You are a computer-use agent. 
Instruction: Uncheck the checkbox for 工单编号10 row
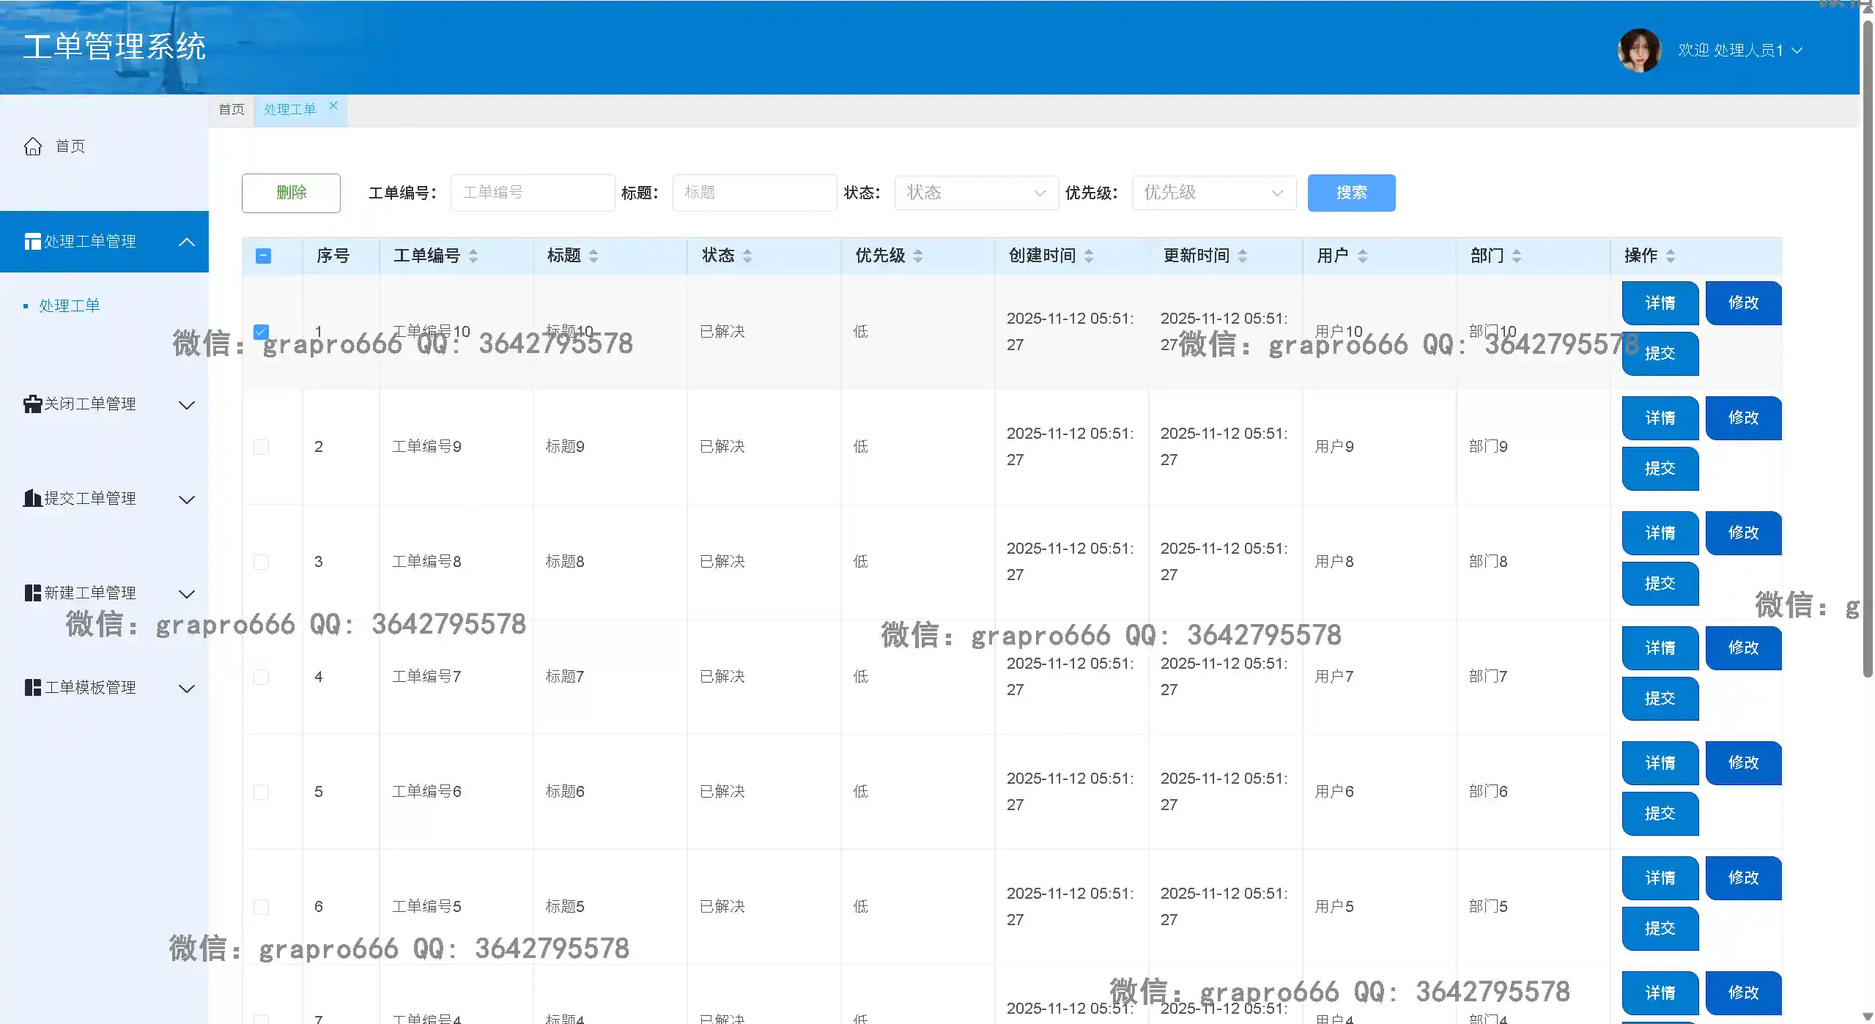(x=261, y=331)
